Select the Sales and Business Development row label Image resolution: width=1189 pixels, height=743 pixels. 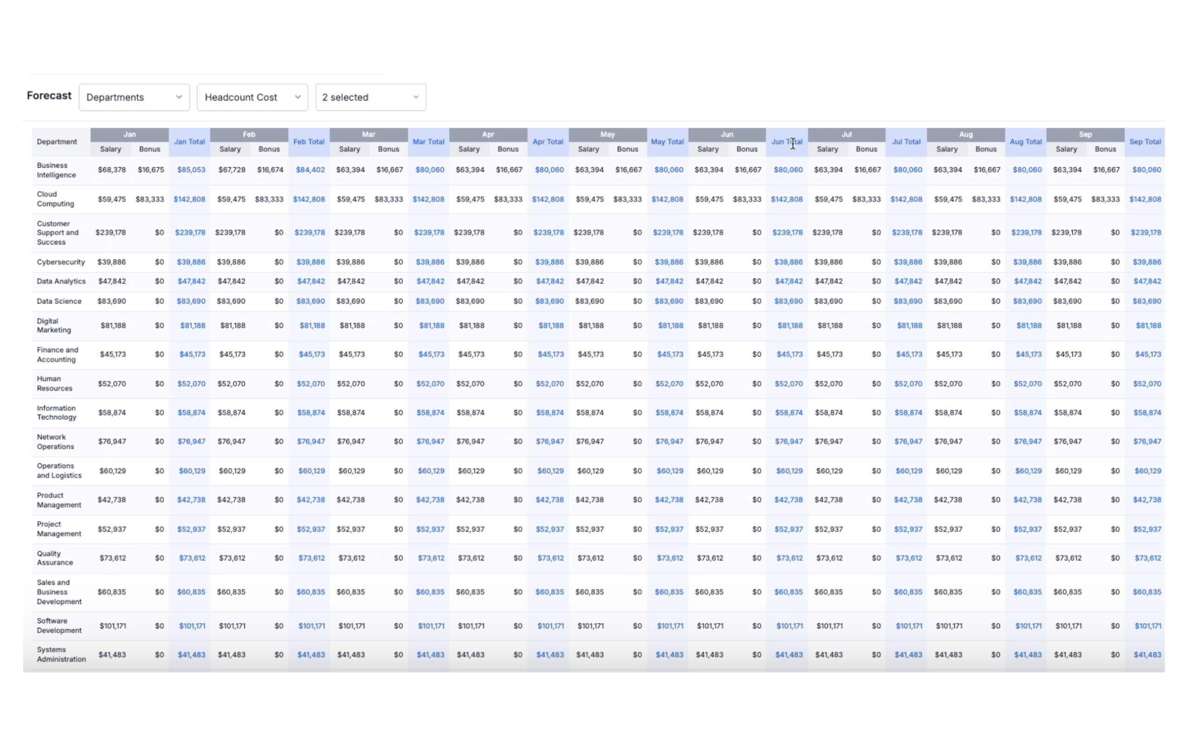click(x=59, y=592)
